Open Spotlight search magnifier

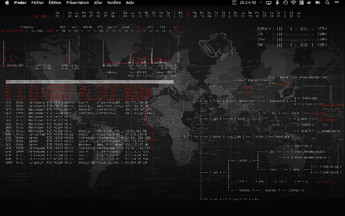point(327,3)
